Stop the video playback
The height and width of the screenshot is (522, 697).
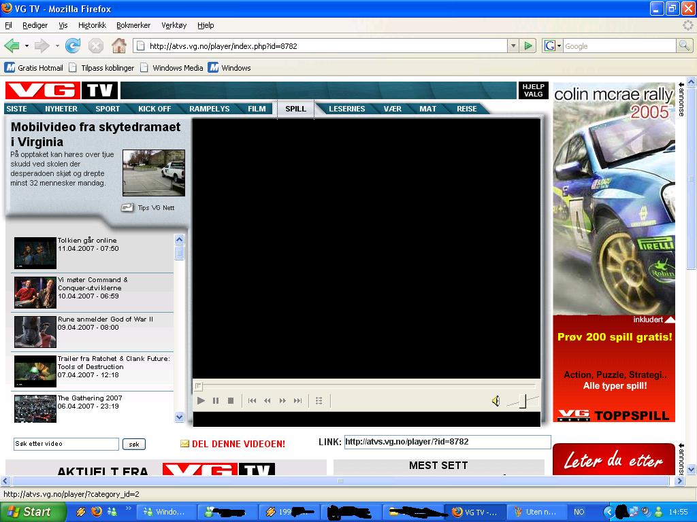(x=231, y=401)
